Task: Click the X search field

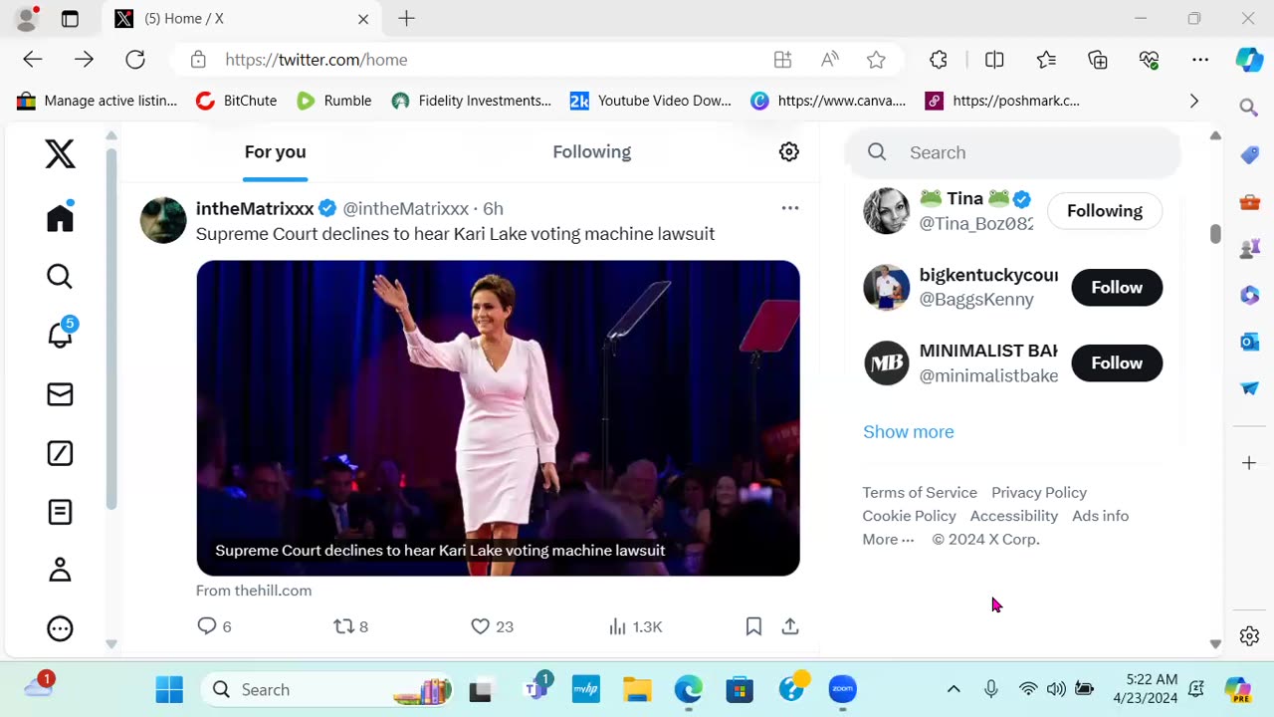Action: pos(1013,152)
